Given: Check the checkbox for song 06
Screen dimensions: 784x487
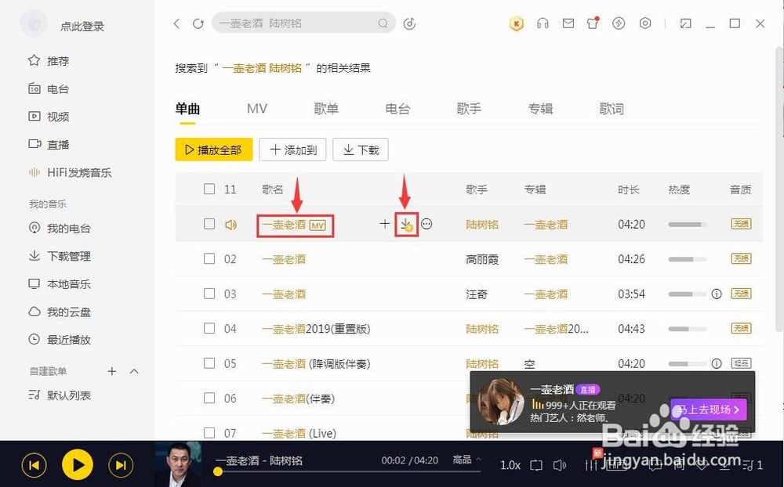Looking at the screenshot, I should point(209,398).
